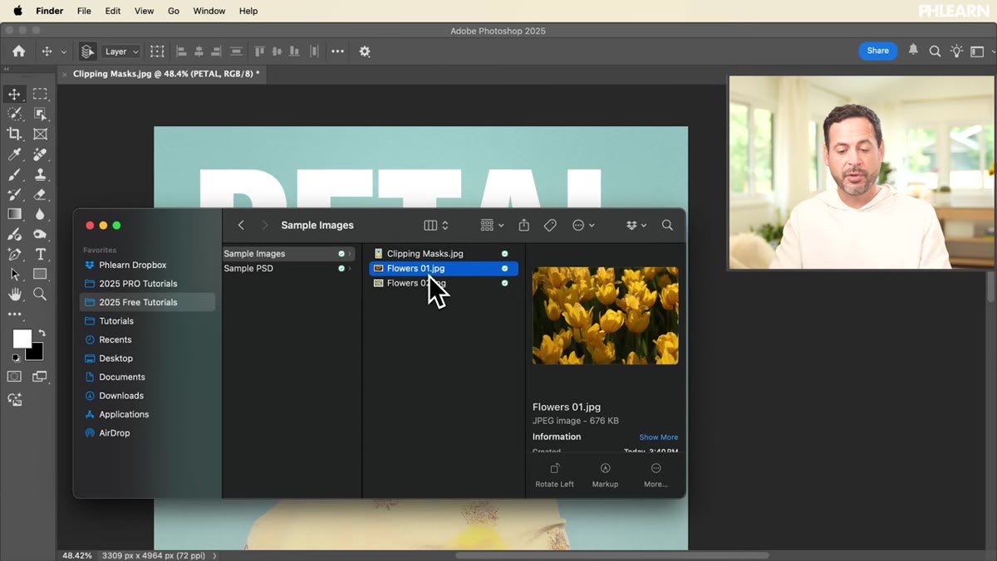Click the Markup button
Screen dimensions: 997x561
tap(605, 476)
